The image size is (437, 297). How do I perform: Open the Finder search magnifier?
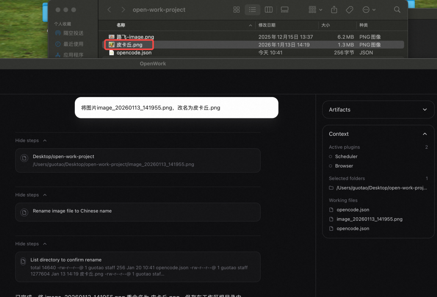397,9
